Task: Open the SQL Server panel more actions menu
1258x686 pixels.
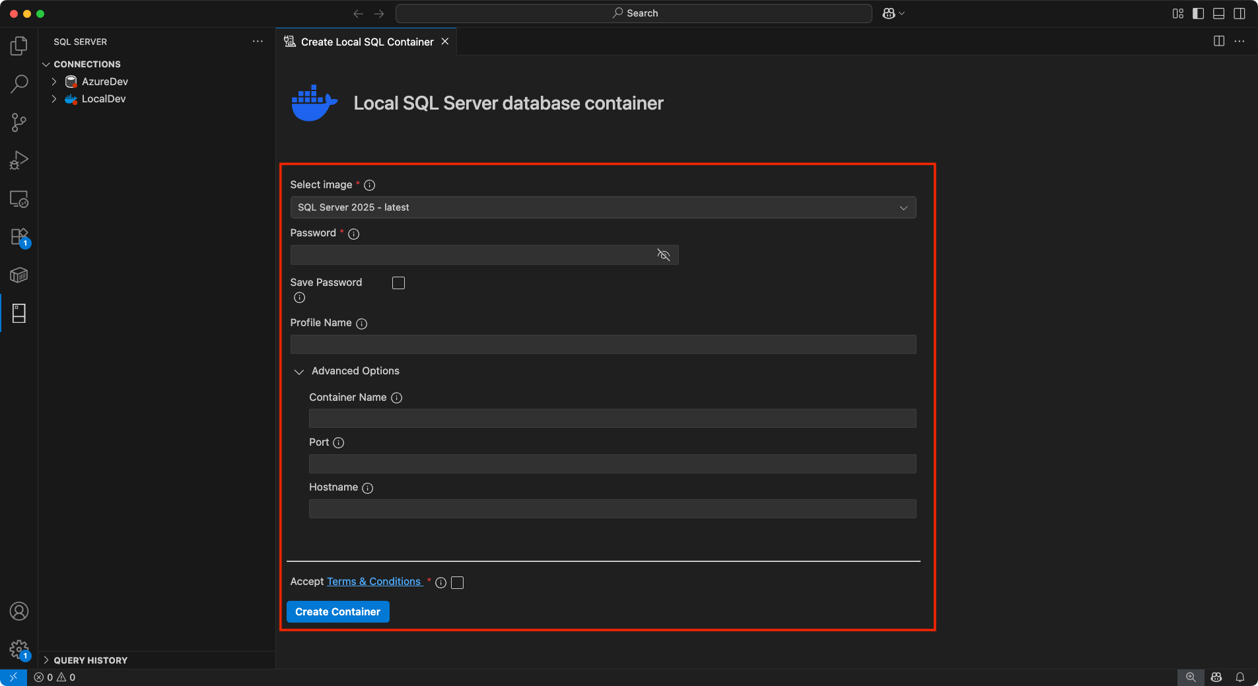Action: [257, 41]
